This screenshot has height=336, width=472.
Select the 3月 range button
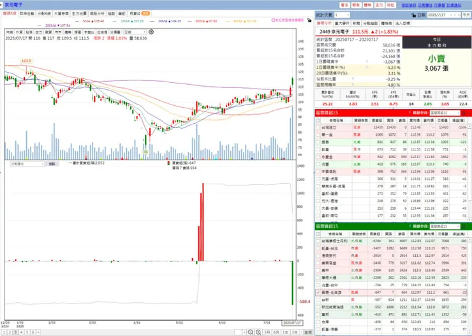click(267, 332)
